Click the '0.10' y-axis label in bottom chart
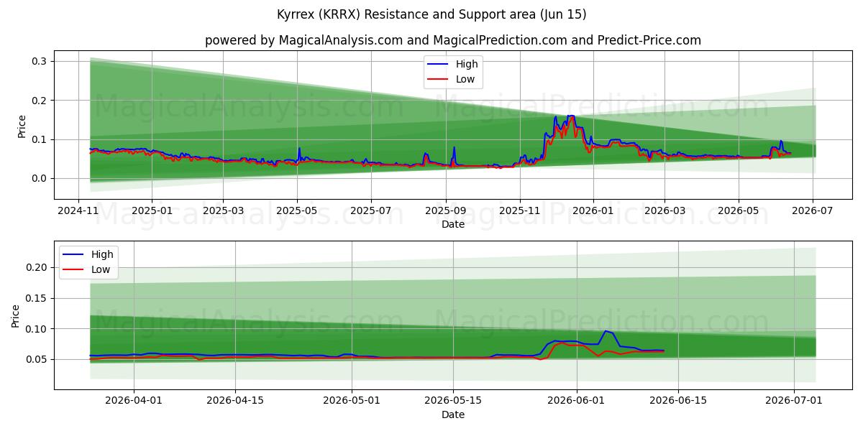 click(x=37, y=329)
